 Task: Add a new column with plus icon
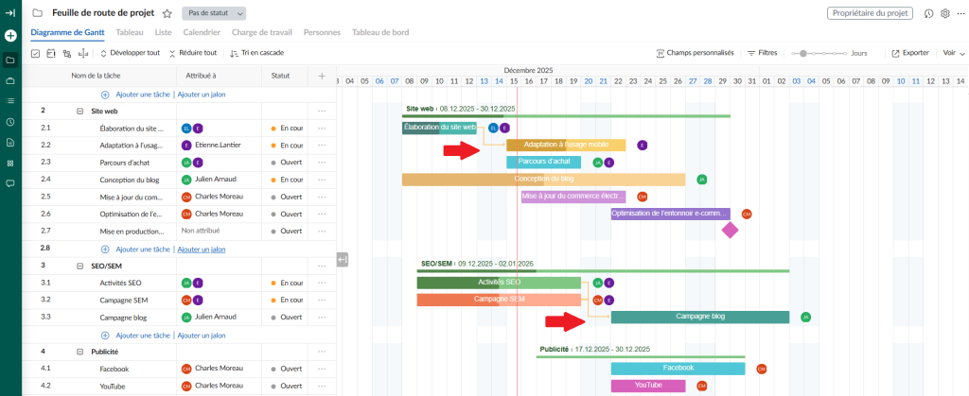322,76
